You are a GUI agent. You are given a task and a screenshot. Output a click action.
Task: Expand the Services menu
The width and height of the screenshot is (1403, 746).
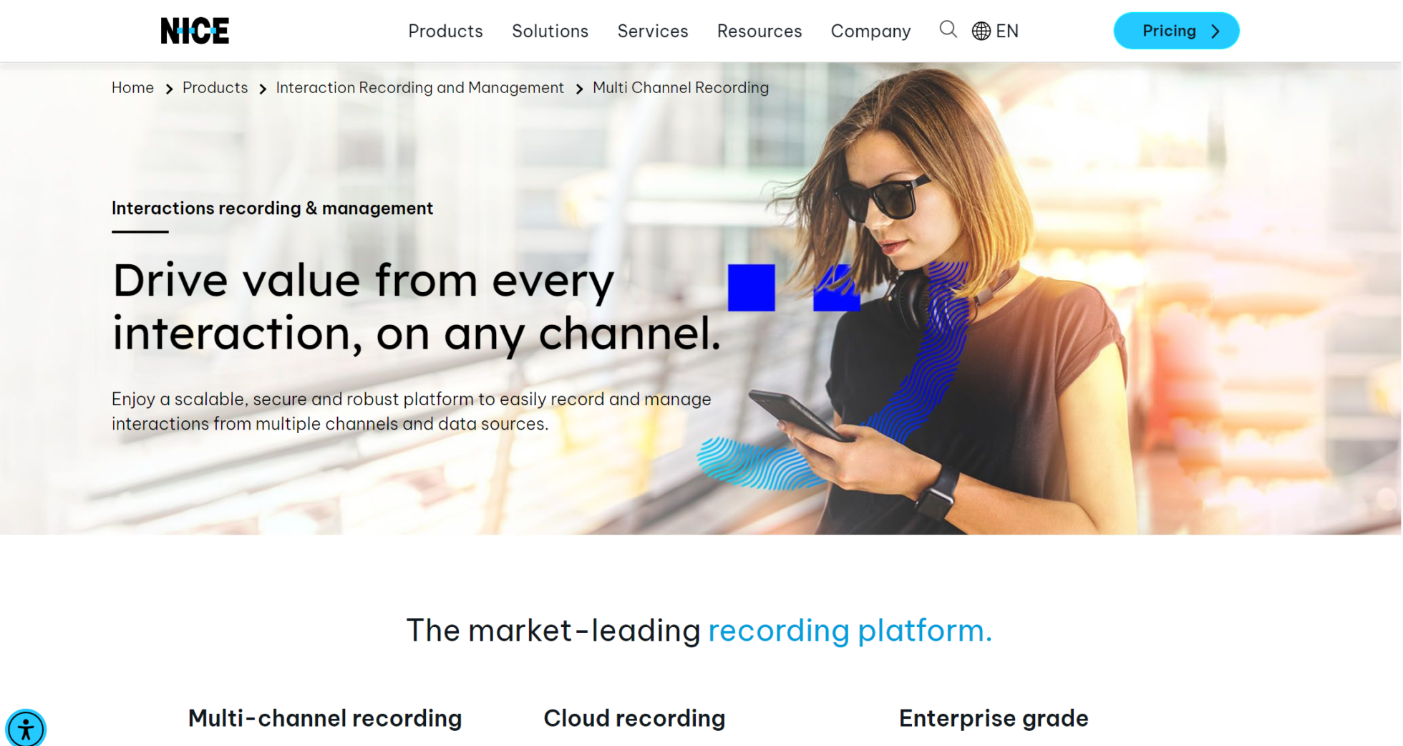[652, 32]
